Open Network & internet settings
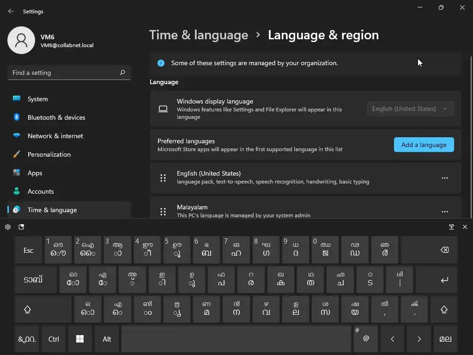Viewport: 473px width, 355px height. [69, 136]
